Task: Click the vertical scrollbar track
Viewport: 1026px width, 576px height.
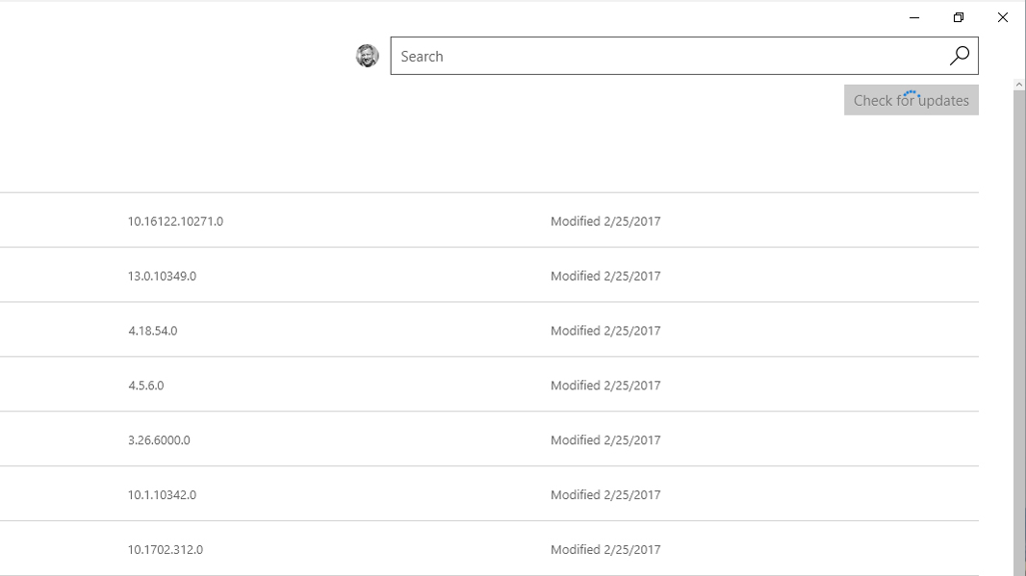Action: [1018, 337]
